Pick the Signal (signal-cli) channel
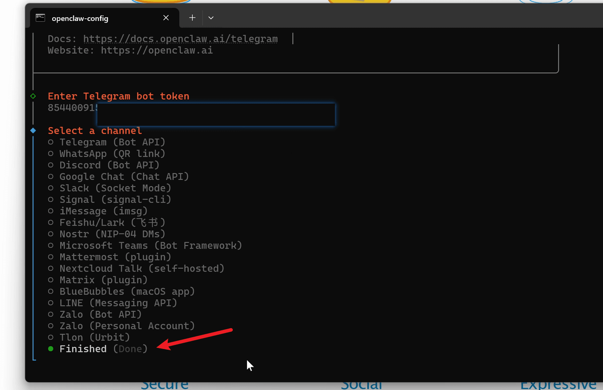The height and width of the screenshot is (390, 603). [x=115, y=200]
